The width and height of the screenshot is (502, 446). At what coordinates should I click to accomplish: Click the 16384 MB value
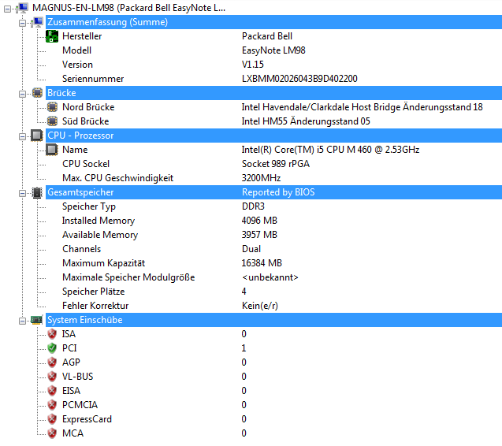262,263
